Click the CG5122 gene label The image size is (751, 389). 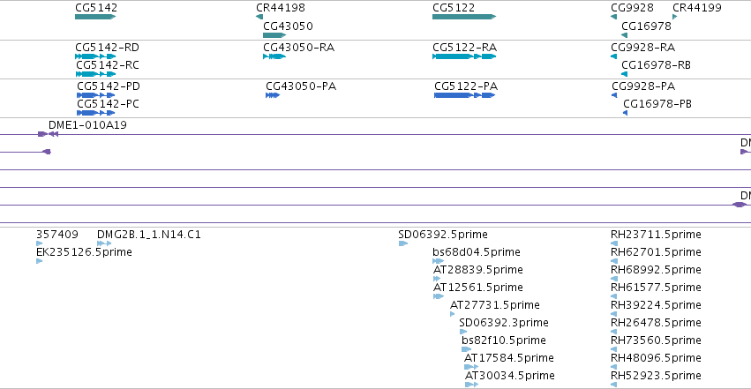(454, 8)
